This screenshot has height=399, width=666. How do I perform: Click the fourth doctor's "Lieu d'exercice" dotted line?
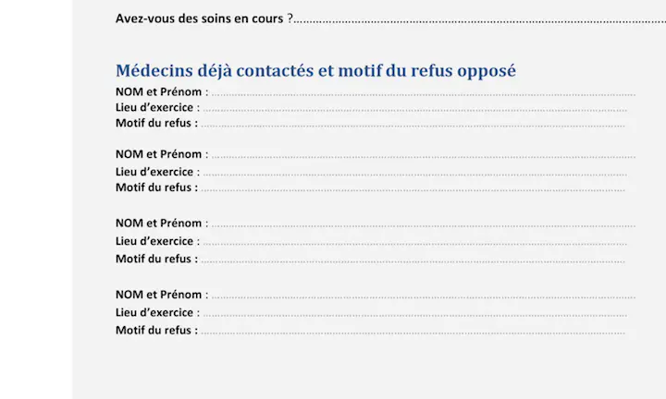pos(414,314)
